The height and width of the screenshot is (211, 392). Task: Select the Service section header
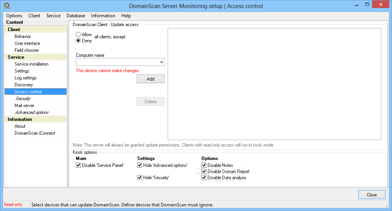coord(36,57)
